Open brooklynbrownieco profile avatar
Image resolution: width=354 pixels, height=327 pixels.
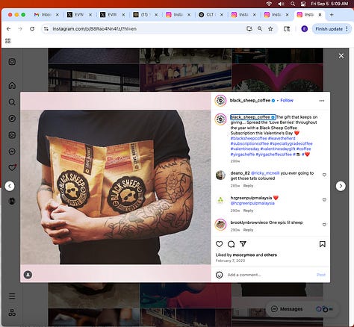pos(220,225)
